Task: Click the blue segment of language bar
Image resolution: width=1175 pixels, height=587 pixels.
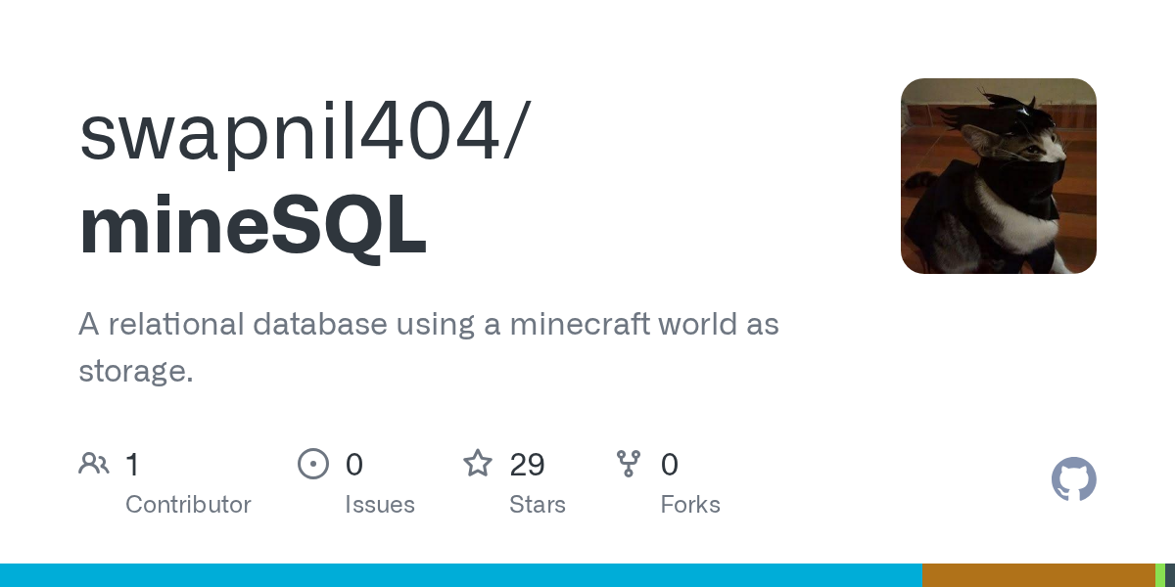Action: [x=461, y=575]
